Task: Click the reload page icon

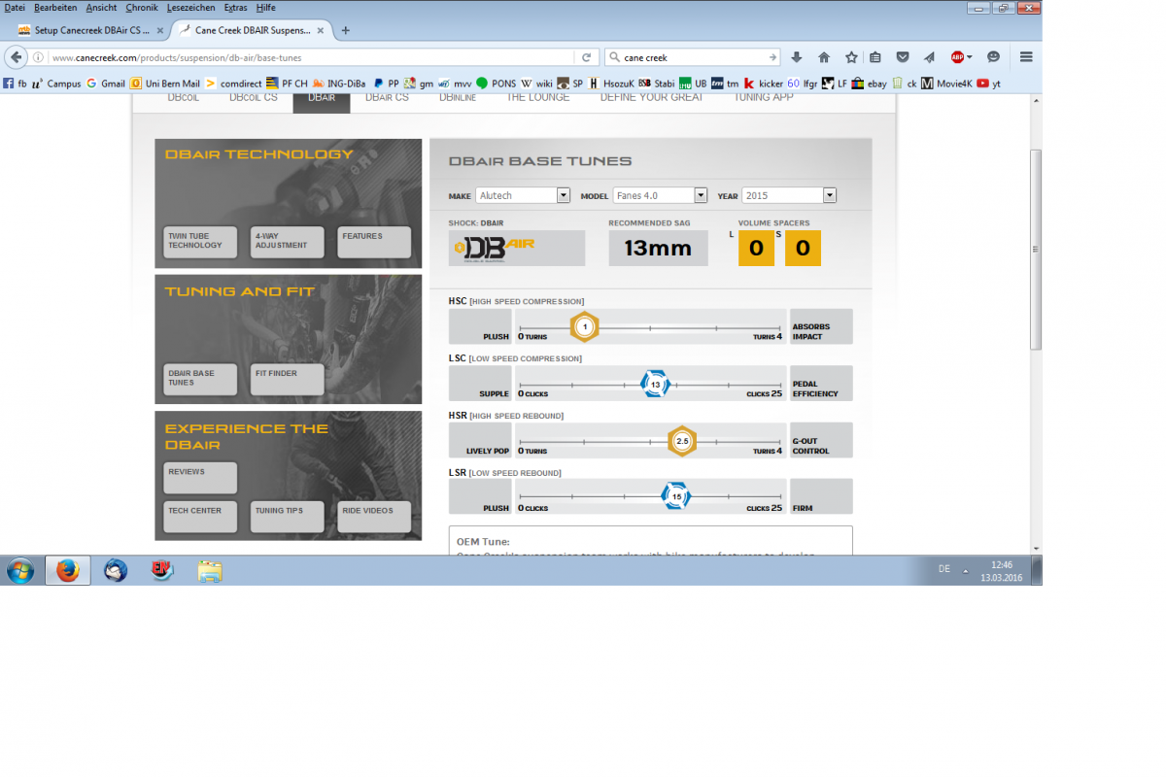Action: coord(586,57)
